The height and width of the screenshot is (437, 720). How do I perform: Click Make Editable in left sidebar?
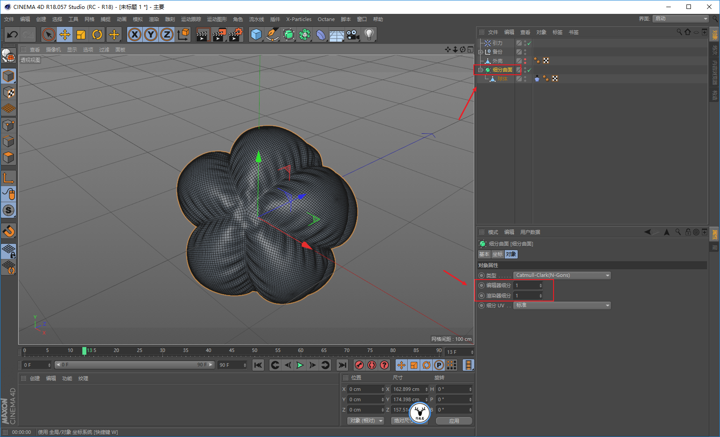pos(9,55)
